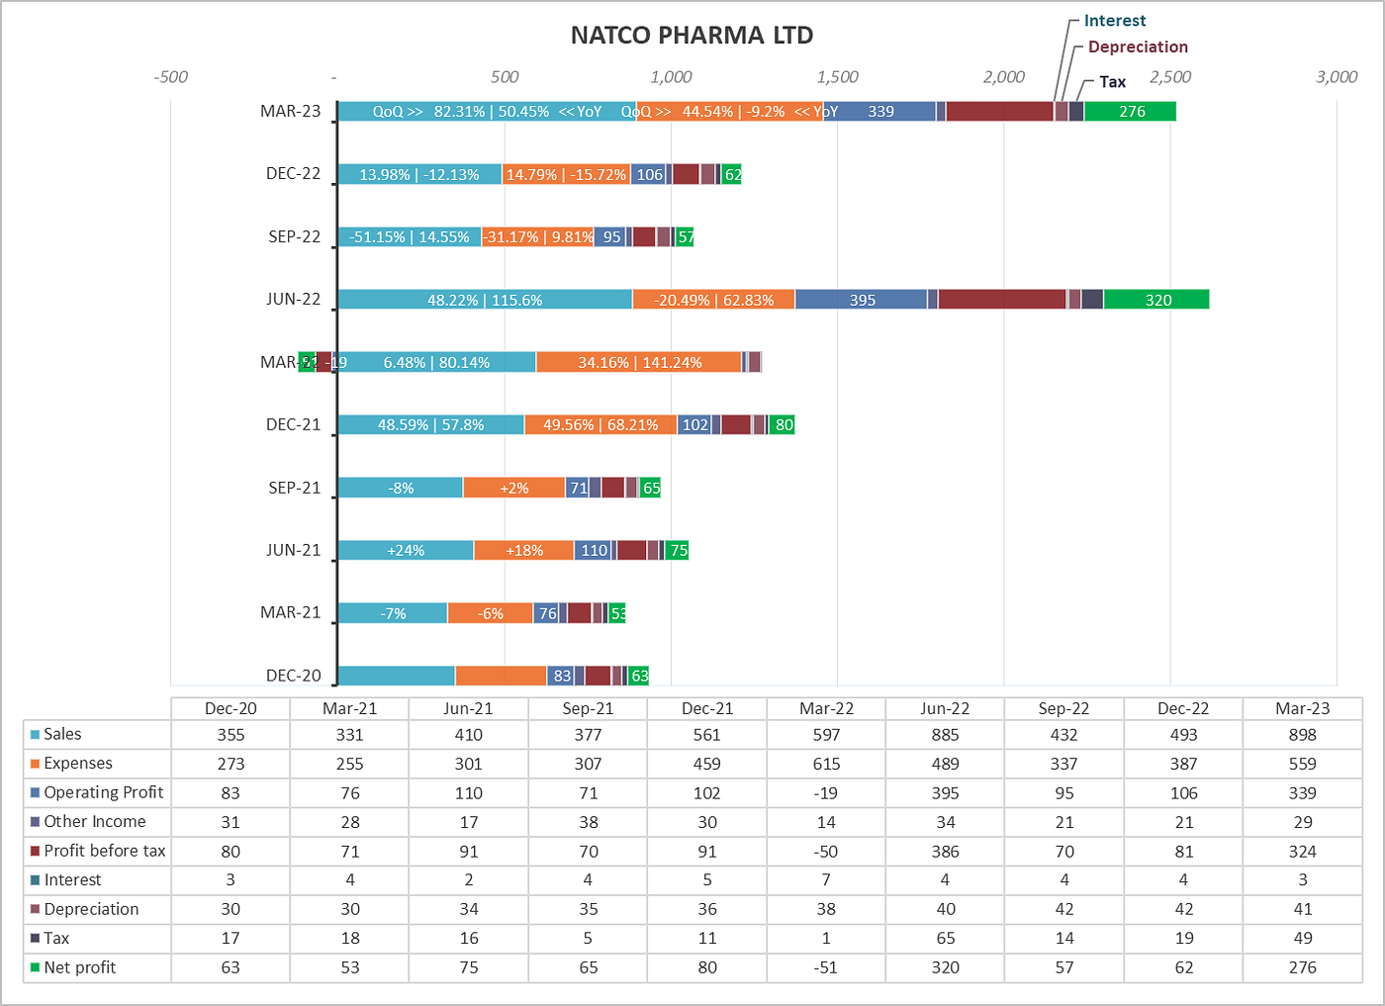Click the Jun-22 Operating Profit cell showing 395

[946, 792]
